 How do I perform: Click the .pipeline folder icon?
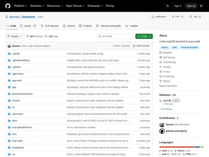(x=9, y=67)
